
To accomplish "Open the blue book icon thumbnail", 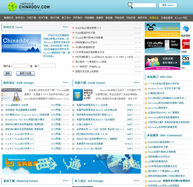I will [x=186, y=28].
